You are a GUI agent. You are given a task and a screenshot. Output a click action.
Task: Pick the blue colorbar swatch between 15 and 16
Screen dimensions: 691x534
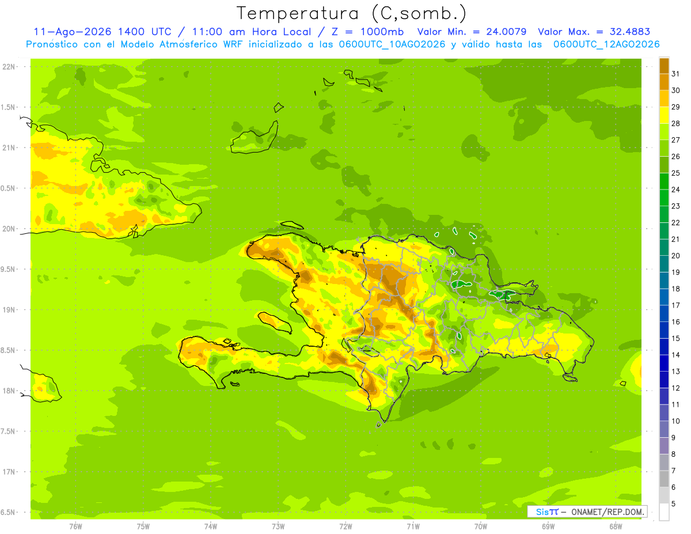(664, 330)
